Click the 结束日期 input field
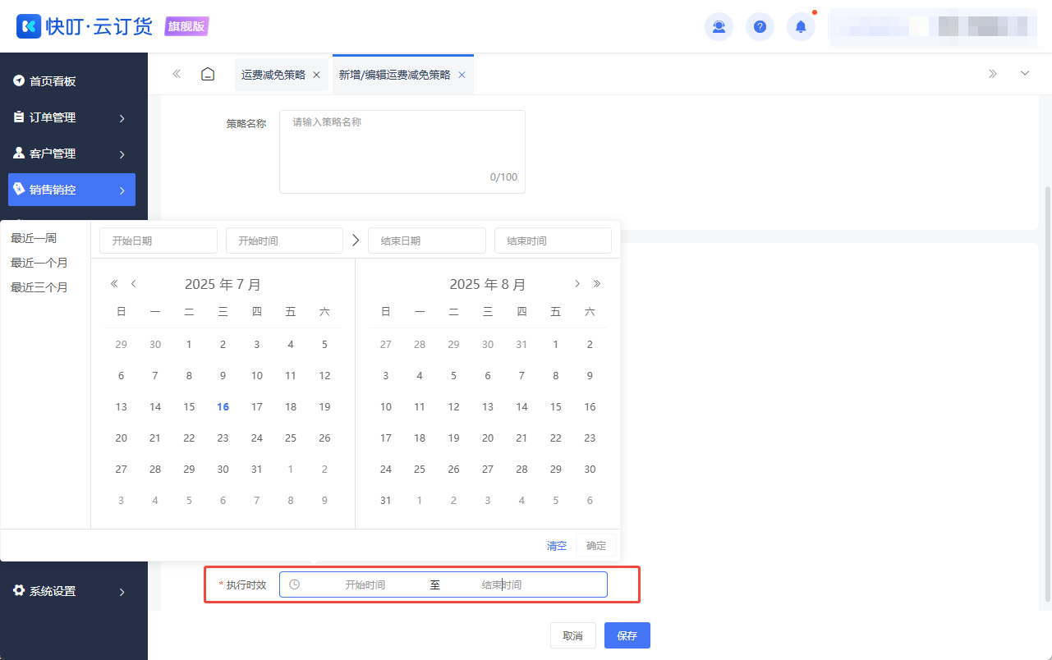This screenshot has width=1052, height=660. pos(427,241)
